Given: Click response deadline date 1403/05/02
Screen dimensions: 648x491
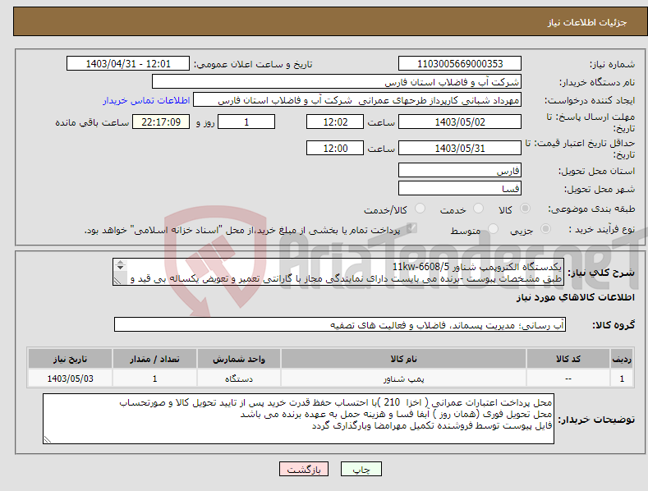Looking at the screenshot, I should point(460,122).
